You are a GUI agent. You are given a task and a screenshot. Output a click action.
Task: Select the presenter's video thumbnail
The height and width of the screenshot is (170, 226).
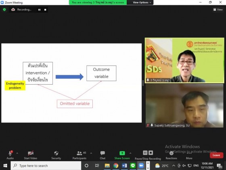tap(184, 60)
